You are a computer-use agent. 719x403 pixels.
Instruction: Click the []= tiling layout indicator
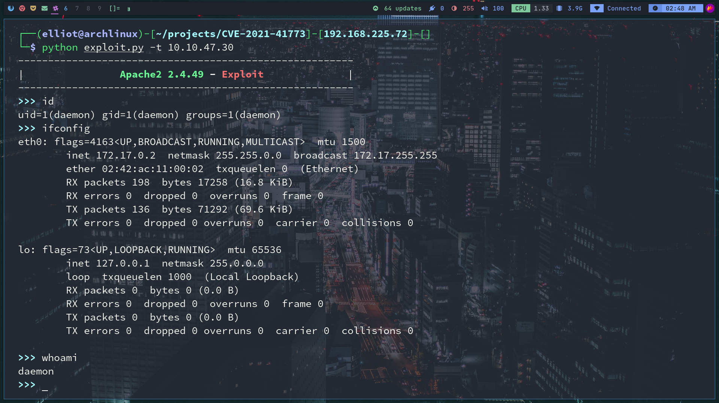(x=115, y=8)
